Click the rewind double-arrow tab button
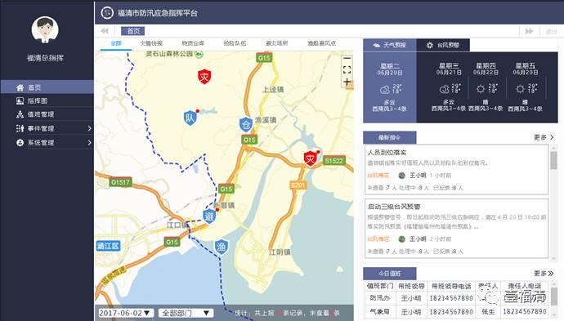 tap(105, 31)
